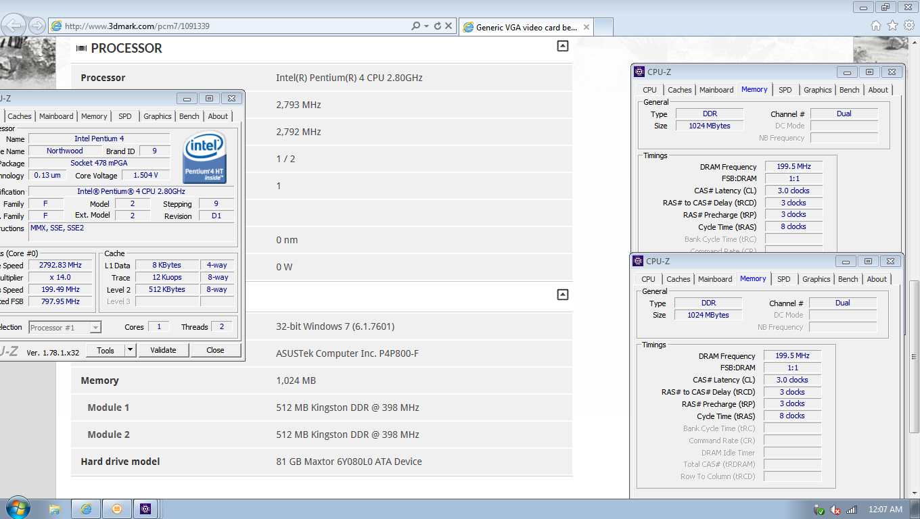The height and width of the screenshot is (519, 920).
Task: Select SPD tab in upper-right CPU-Z window
Action: pyautogui.click(x=785, y=90)
